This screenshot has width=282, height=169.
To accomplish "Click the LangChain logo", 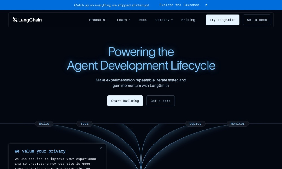I will click(27, 20).
